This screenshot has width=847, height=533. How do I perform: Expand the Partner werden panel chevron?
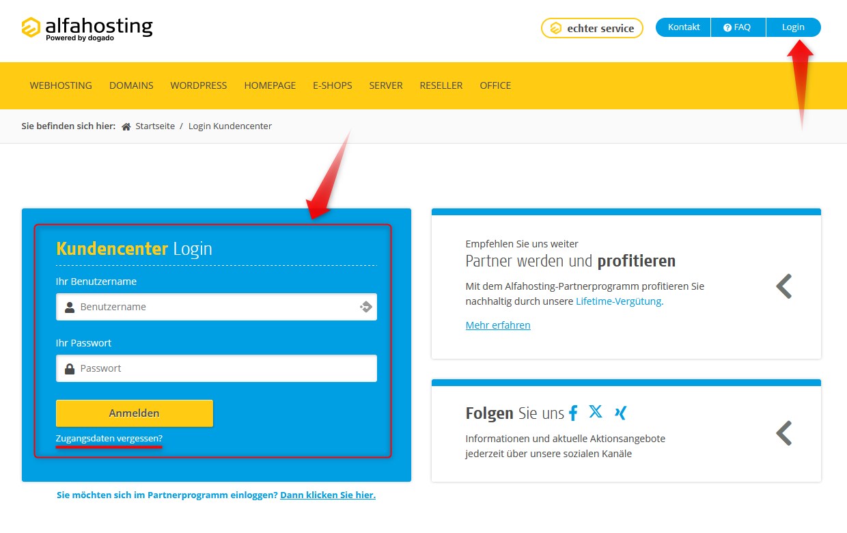point(784,286)
